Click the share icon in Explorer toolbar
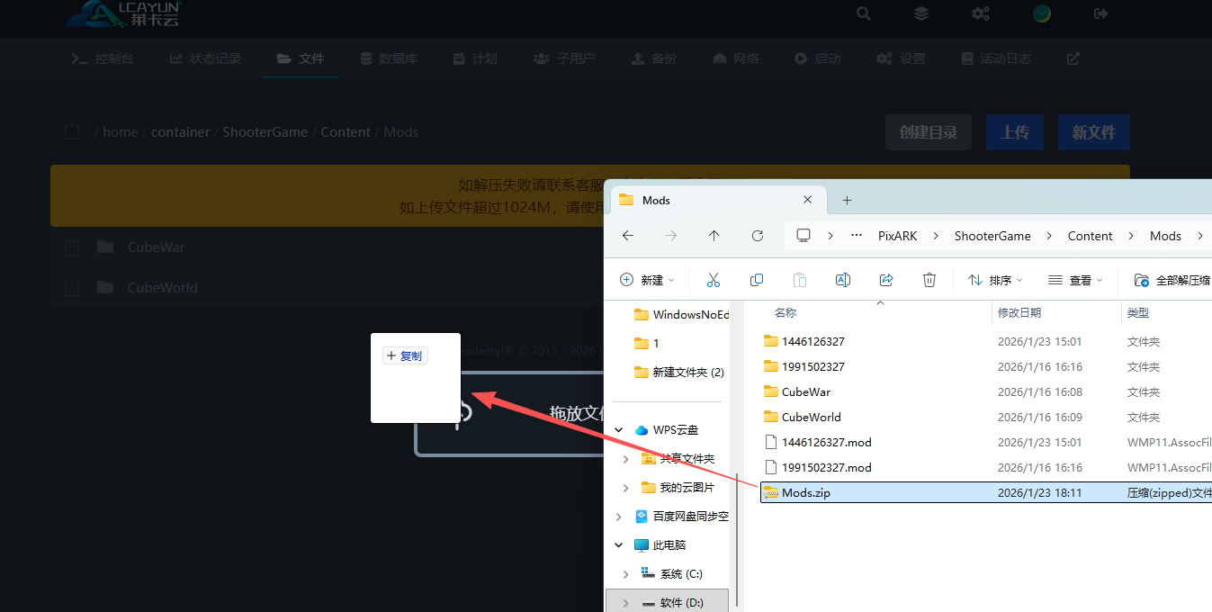 886,280
